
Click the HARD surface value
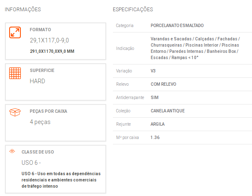37,81
